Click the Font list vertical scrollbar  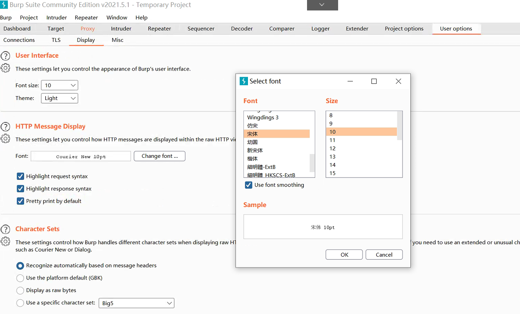click(x=312, y=163)
